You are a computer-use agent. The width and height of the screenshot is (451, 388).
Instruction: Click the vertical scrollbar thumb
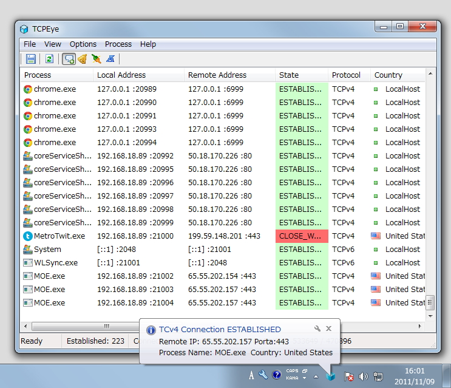coord(430,302)
